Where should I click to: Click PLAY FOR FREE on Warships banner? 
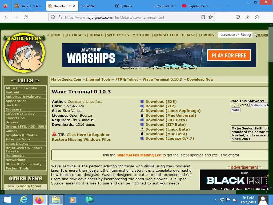[x=229, y=56]
